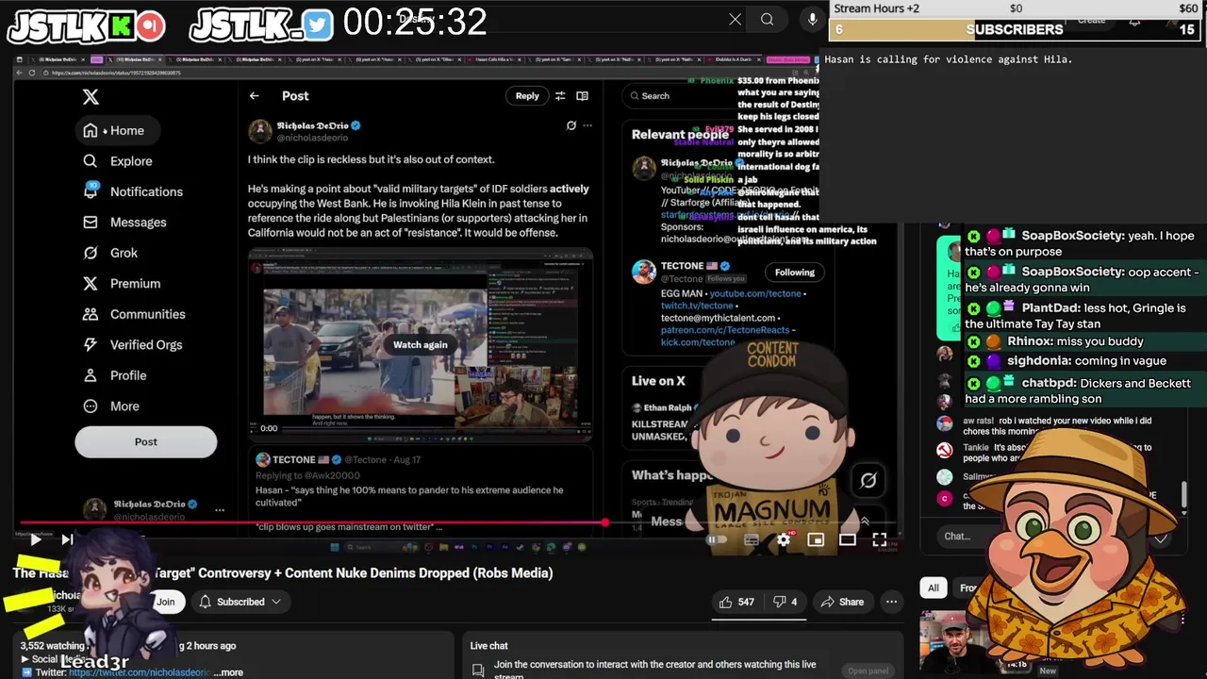
Task: Click Nicholas DeDrio's avatar on the tweet
Action: coord(260,131)
